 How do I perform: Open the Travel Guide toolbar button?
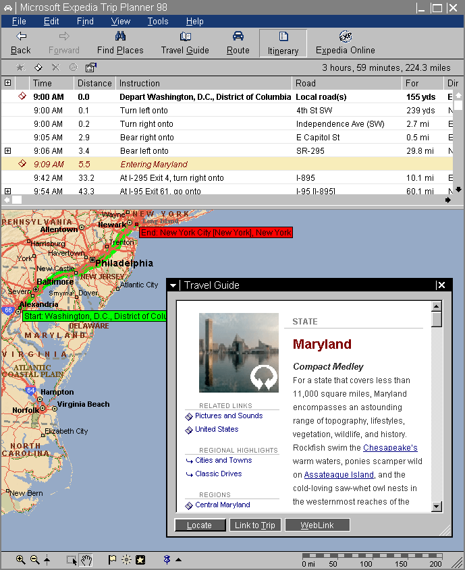tap(185, 43)
